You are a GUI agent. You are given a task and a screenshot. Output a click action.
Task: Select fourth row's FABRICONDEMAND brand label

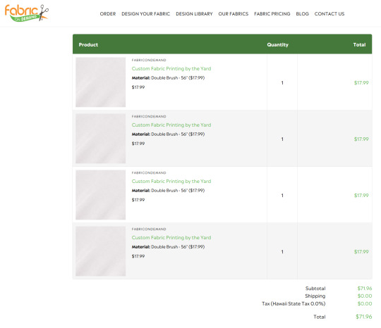pyautogui.click(x=149, y=229)
